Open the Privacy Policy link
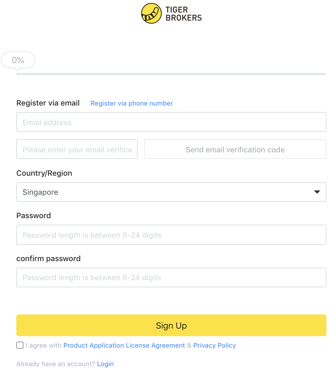The width and height of the screenshot is (334, 377). tap(215, 345)
